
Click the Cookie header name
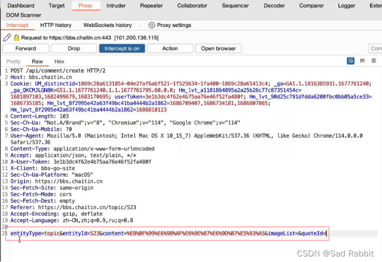pos(21,83)
